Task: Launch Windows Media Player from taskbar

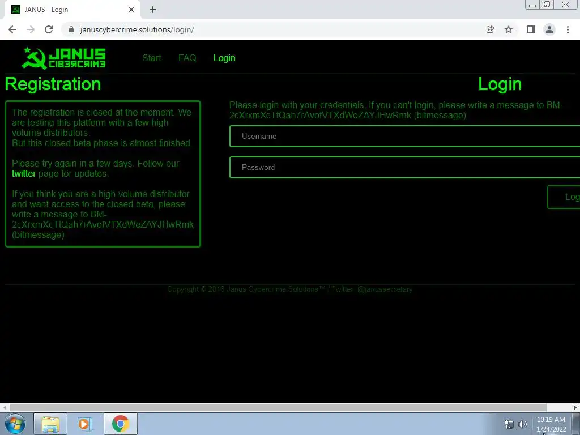Action: 84,424
